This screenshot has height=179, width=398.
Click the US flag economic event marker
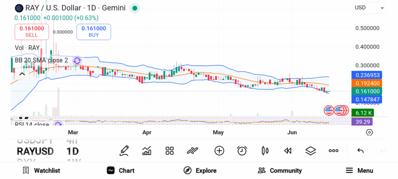tap(329, 110)
